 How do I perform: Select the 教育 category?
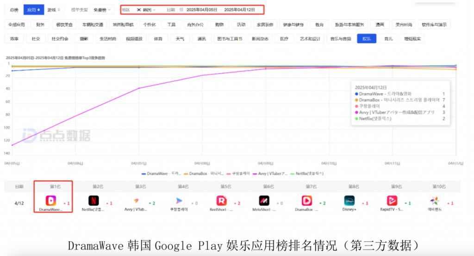click(319, 25)
